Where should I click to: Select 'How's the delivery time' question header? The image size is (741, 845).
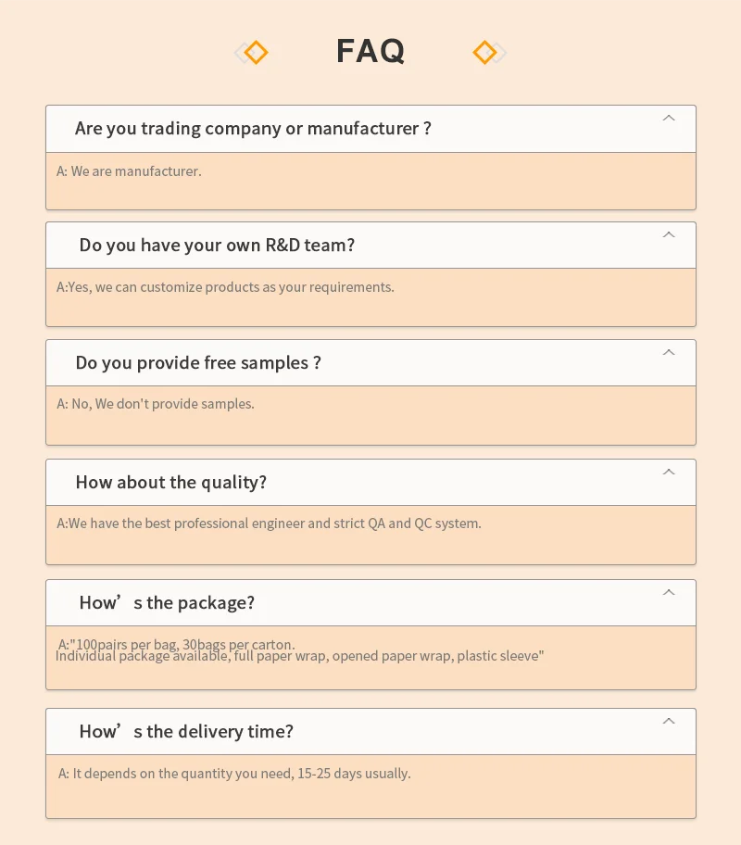tap(186, 732)
